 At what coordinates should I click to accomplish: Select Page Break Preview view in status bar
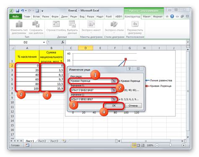pyautogui.click(x=143, y=145)
